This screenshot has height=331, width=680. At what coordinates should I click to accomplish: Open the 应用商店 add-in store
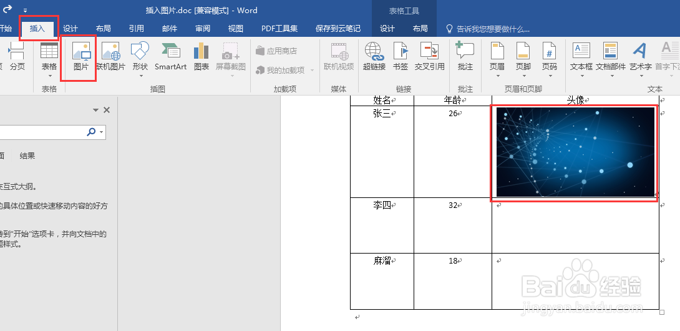(276, 51)
